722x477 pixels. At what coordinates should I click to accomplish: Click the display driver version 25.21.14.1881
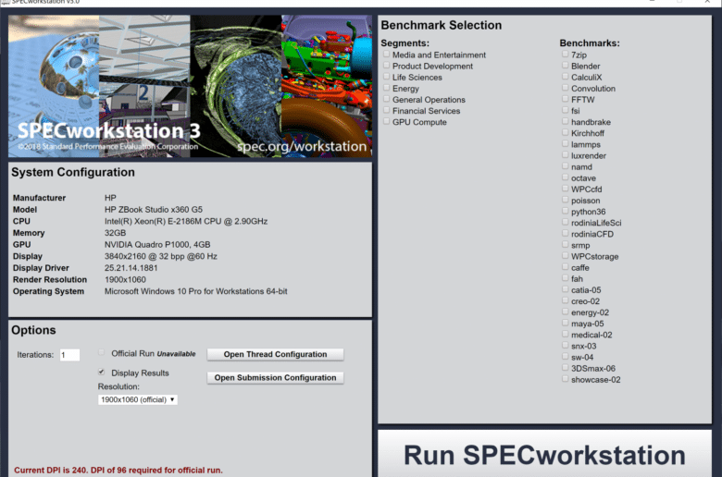[131, 268]
